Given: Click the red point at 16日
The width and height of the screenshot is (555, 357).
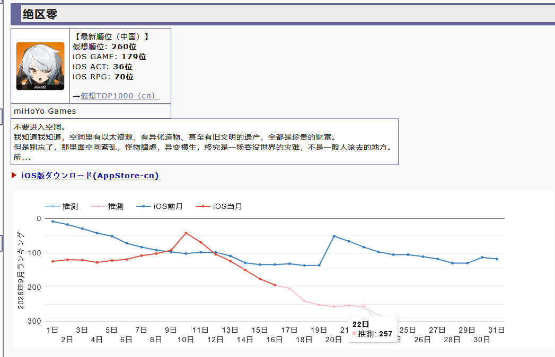Looking at the screenshot, I should pos(275,285).
